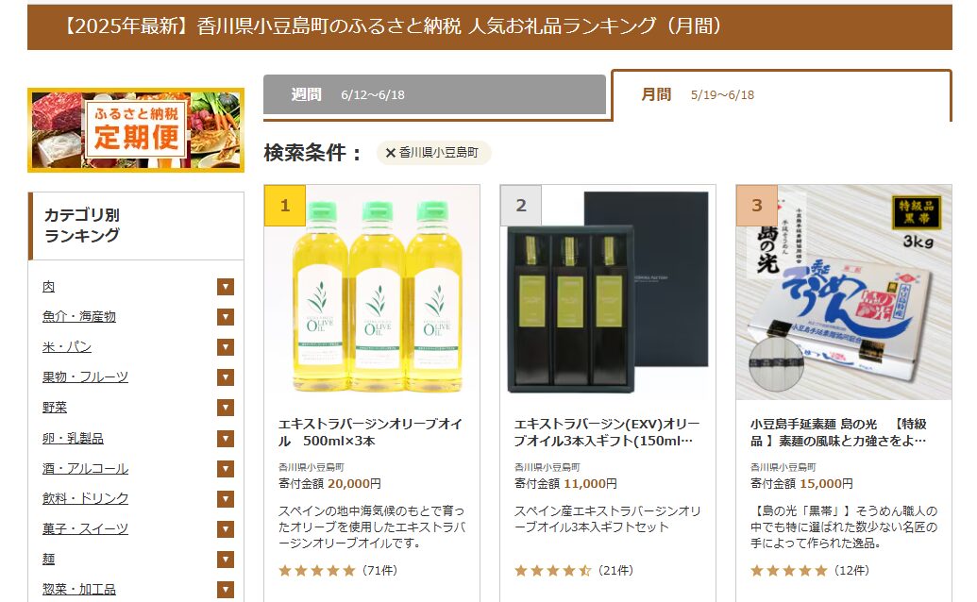Expand the 魚介・海産物 category arrow
This screenshot has width=977, height=602.
coord(226,317)
